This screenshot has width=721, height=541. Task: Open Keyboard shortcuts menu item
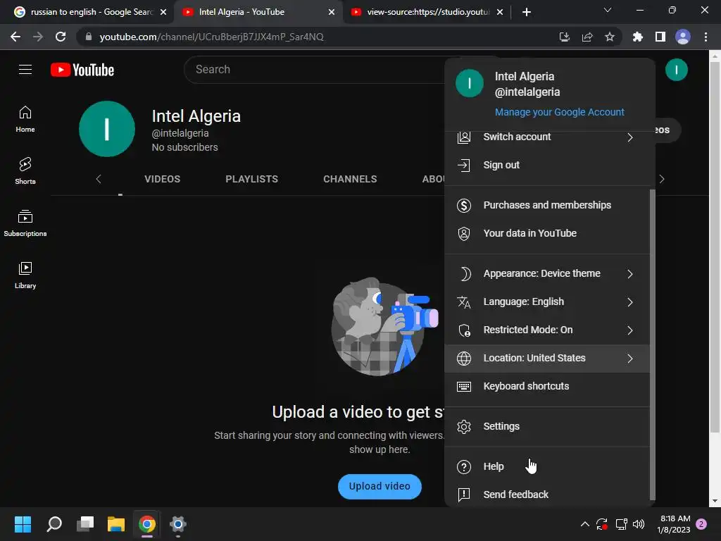click(546, 387)
